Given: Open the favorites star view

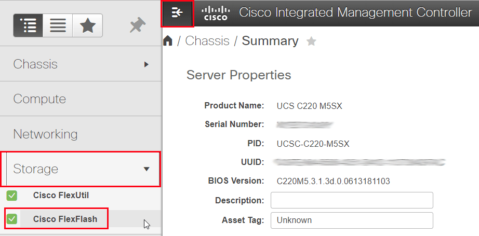Looking at the screenshot, I should click(87, 25).
